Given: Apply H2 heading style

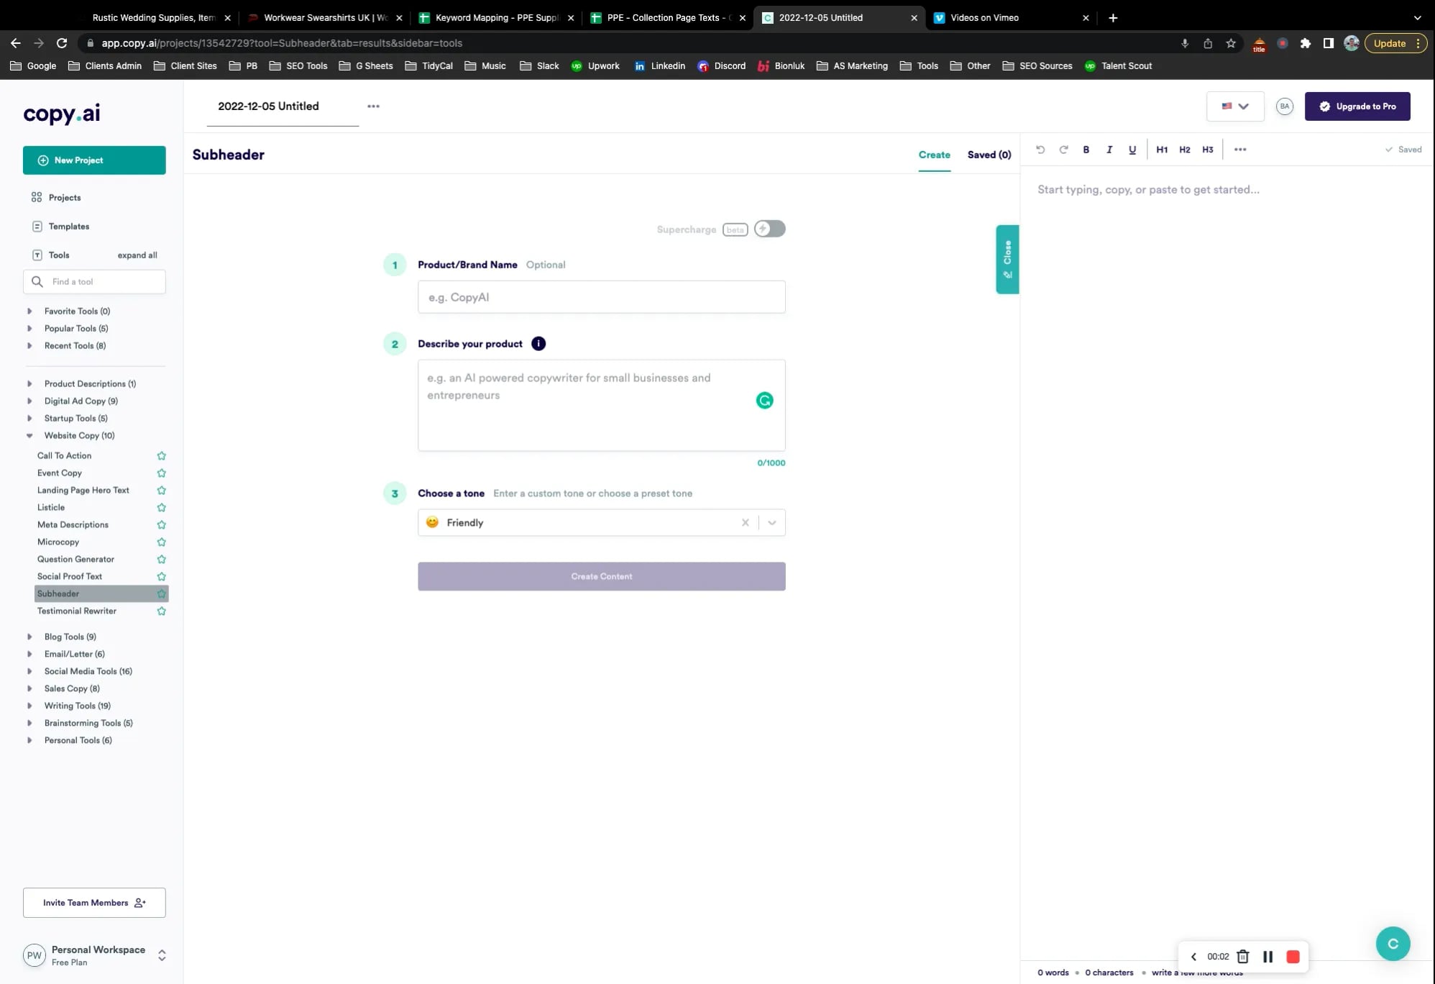Looking at the screenshot, I should tap(1185, 150).
